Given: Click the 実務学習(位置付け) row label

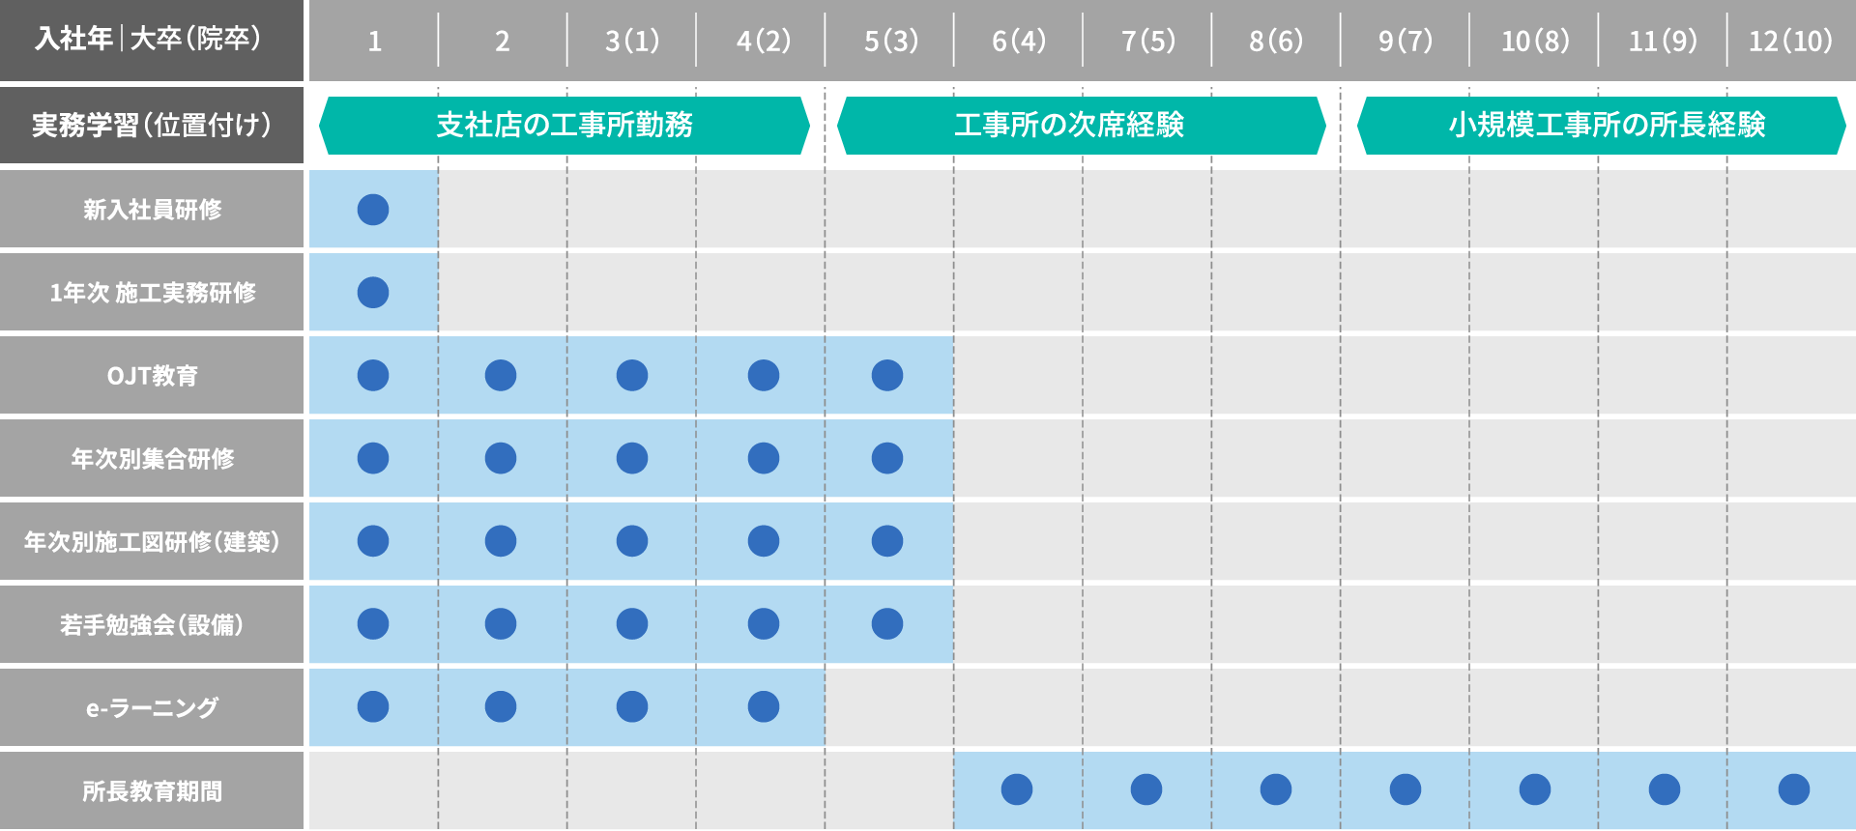Looking at the screenshot, I should [x=151, y=126].
